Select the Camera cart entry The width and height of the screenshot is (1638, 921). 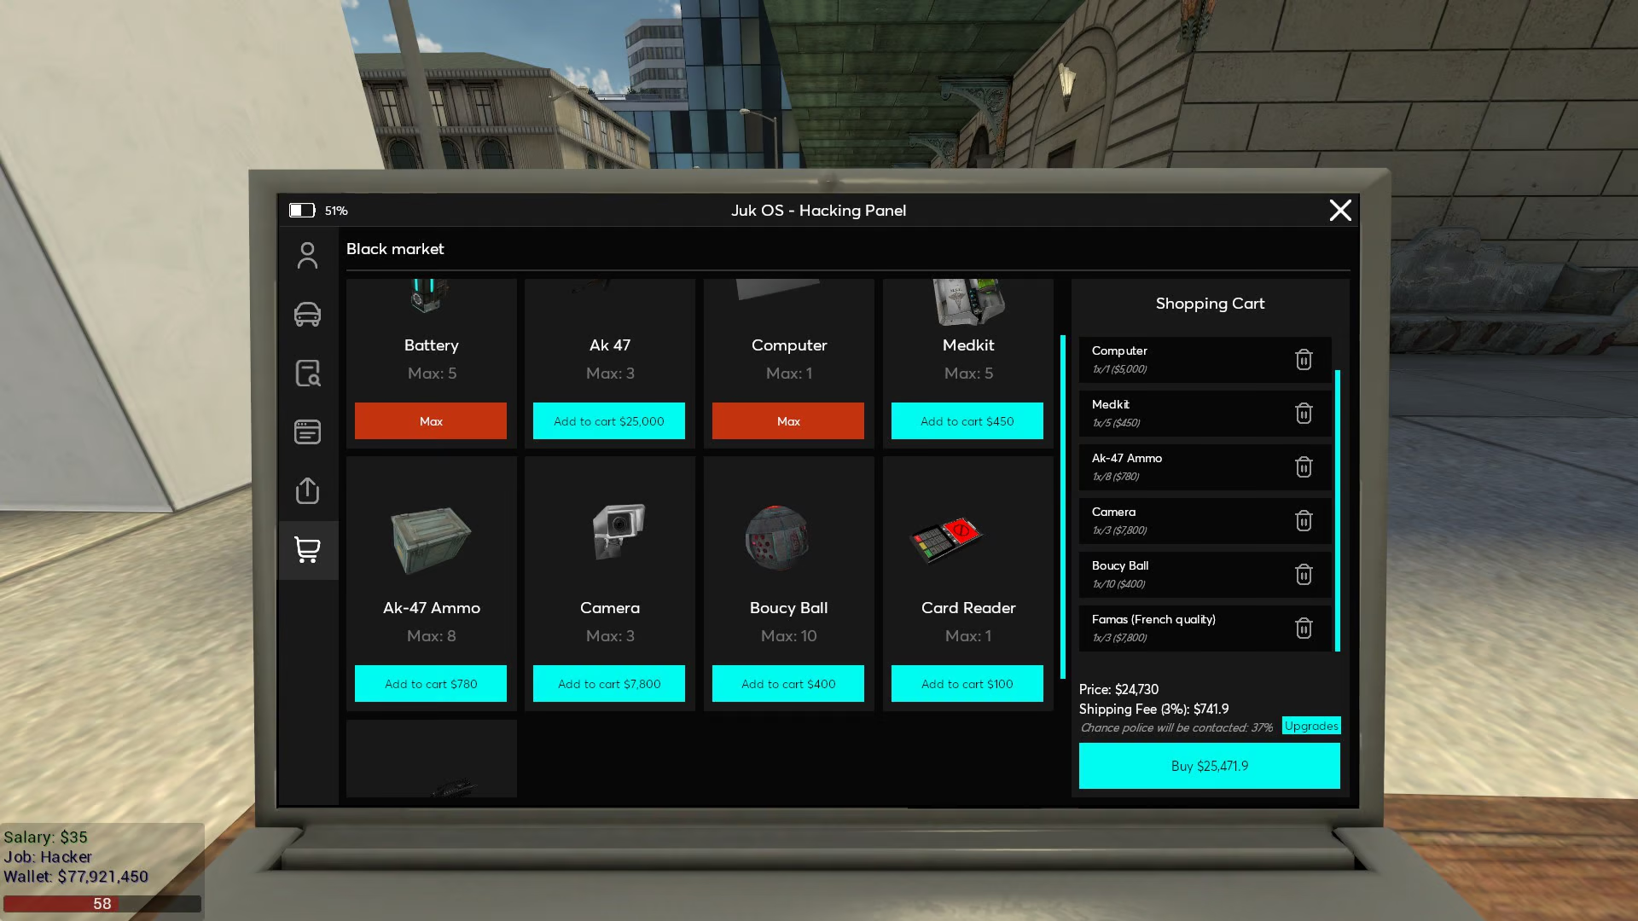pyautogui.click(x=1205, y=521)
